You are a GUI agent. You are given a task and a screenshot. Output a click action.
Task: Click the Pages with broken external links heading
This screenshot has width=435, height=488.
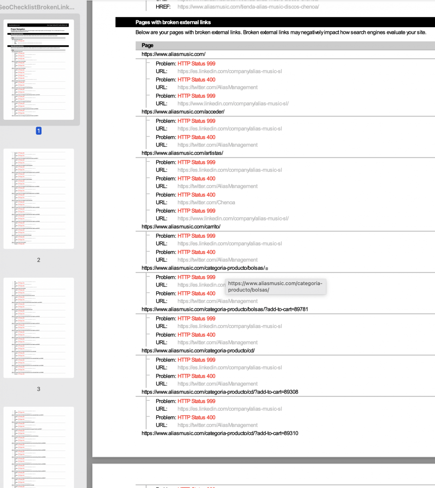coord(173,23)
